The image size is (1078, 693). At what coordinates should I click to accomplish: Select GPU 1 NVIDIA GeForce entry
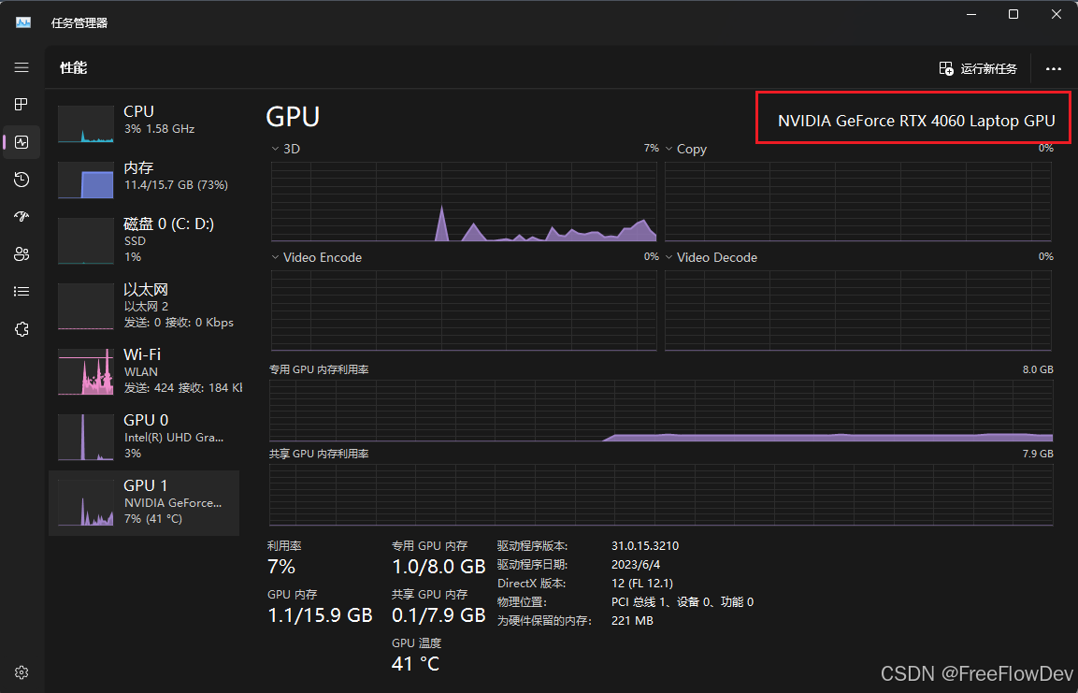[144, 502]
